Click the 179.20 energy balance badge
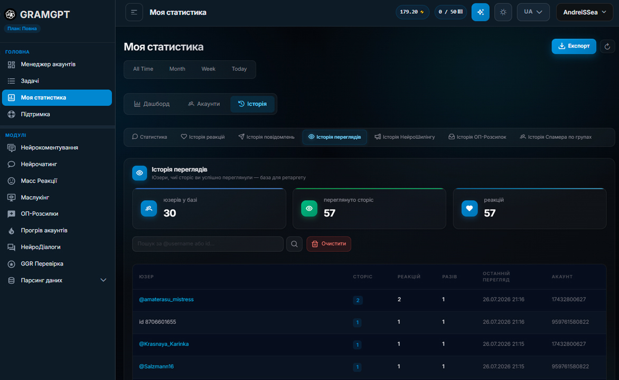 point(412,12)
